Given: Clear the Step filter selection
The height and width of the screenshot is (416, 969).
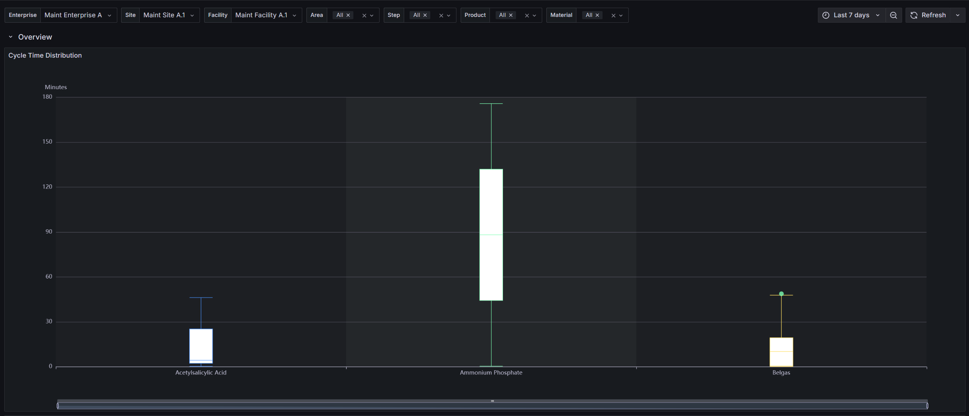Looking at the screenshot, I should pyautogui.click(x=441, y=16).
